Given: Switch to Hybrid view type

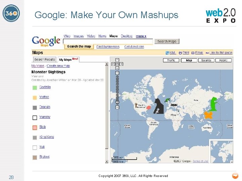Looking at the screenshot, I should point(223,60).
